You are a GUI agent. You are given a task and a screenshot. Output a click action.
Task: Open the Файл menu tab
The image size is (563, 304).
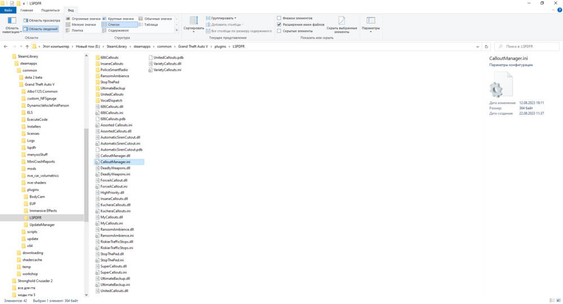click(8, 11)
